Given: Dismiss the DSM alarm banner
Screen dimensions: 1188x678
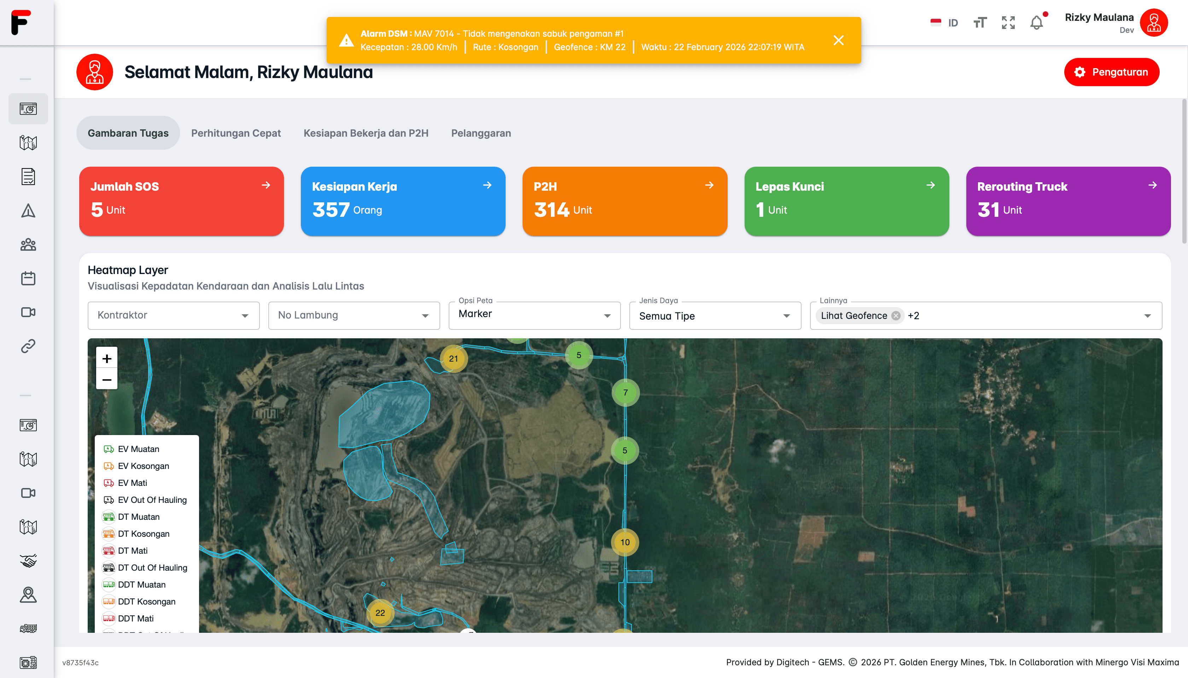Looking at the screenshot, I should tap(838, 41).
